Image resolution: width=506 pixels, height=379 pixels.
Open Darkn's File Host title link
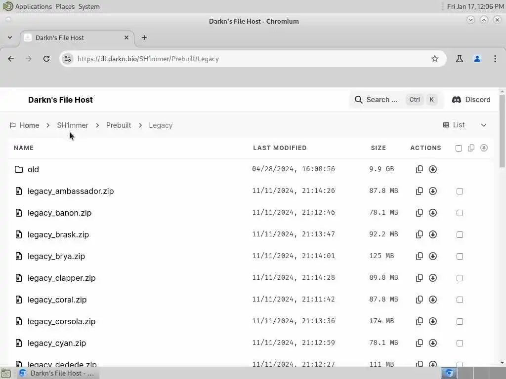pos(60,100)
